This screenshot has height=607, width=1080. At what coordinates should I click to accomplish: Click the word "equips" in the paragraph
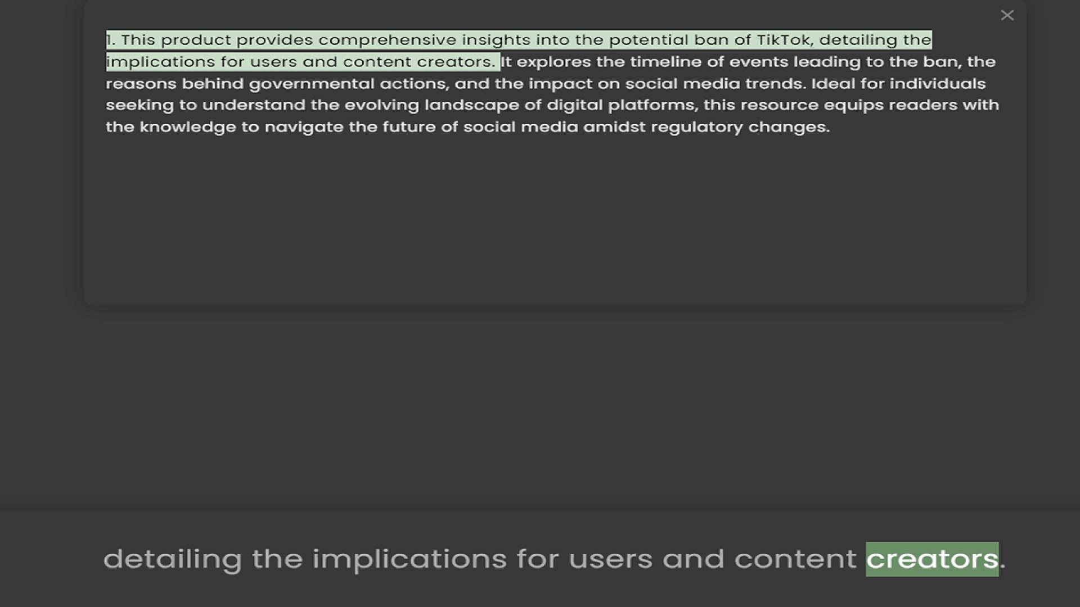(853, 105)
